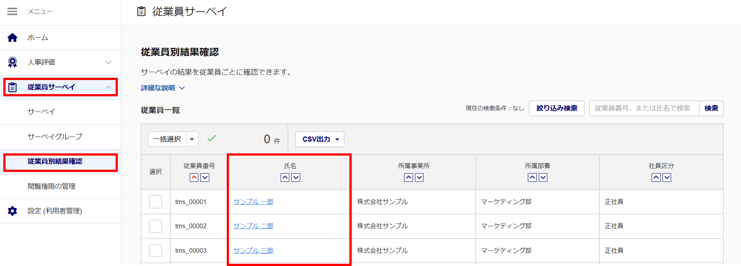The height and width of the screenshot is (266, 741).
Task: Click the 選択 column header
Action: point(156,172)
